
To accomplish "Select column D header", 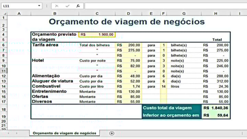I will (128, 13).
